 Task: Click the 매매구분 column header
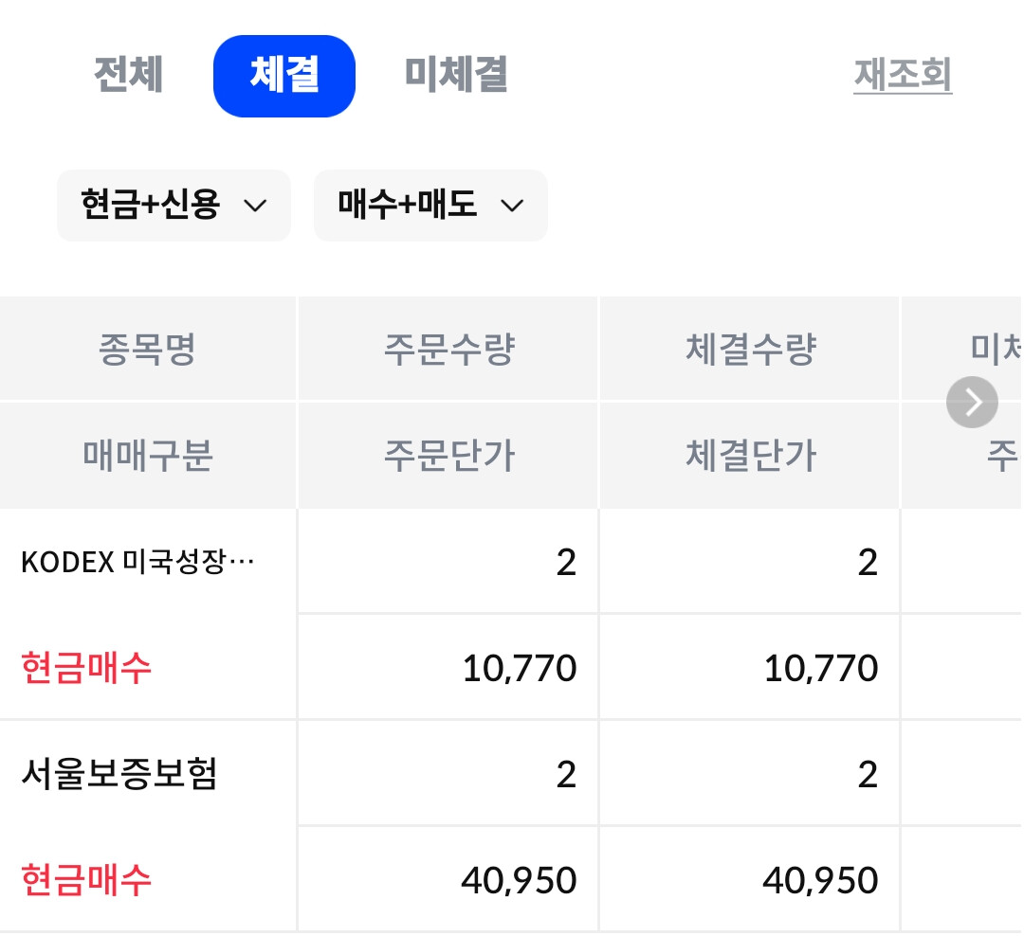click(148, 456)
